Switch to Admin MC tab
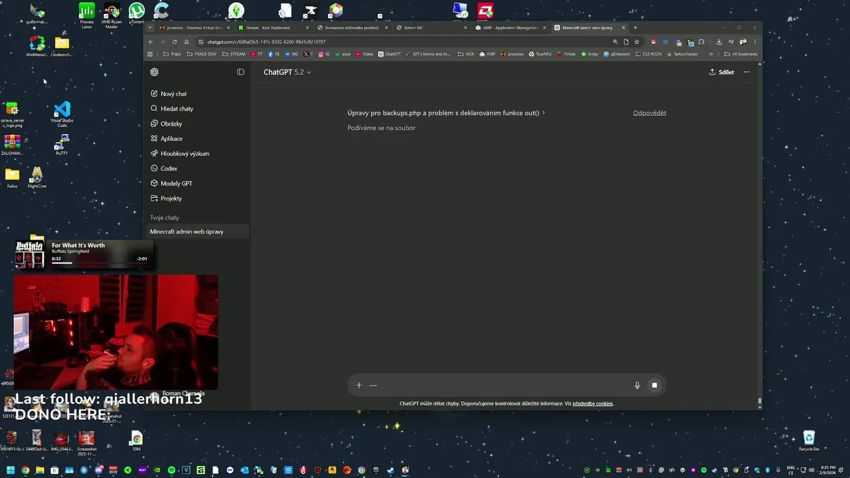Image resolution: width=850 pixels, height=478 pixels. click(432, 28)
